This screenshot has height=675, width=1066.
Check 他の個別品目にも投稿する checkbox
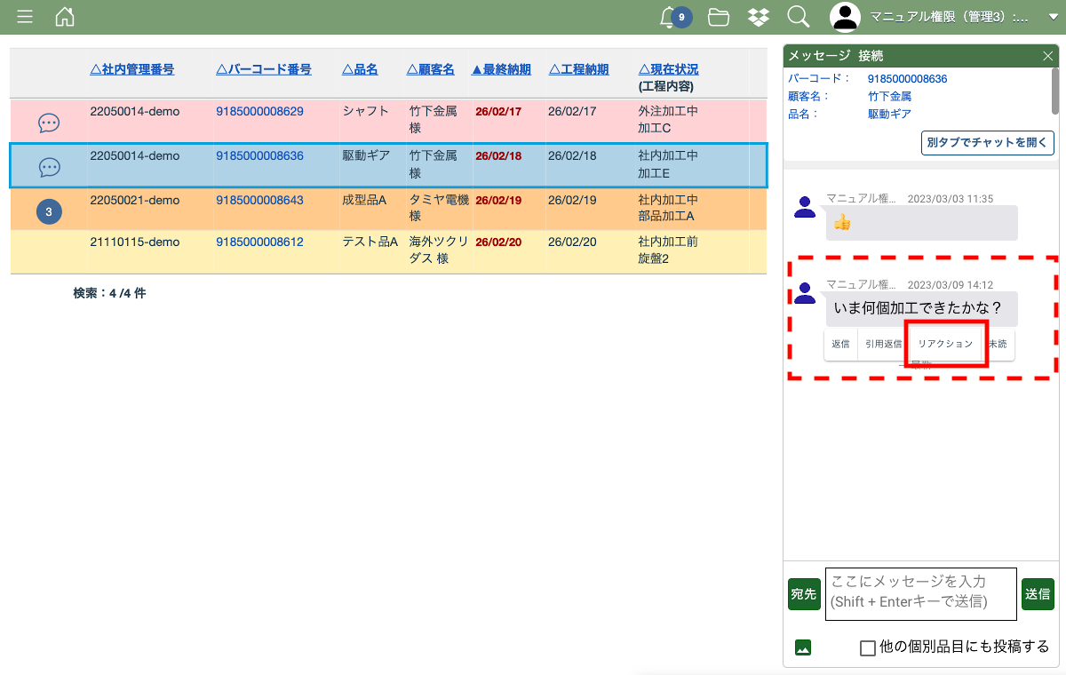868,648
